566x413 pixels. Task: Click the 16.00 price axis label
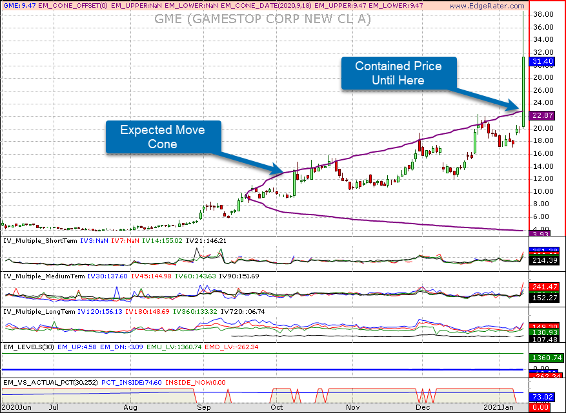click(543, 153)
